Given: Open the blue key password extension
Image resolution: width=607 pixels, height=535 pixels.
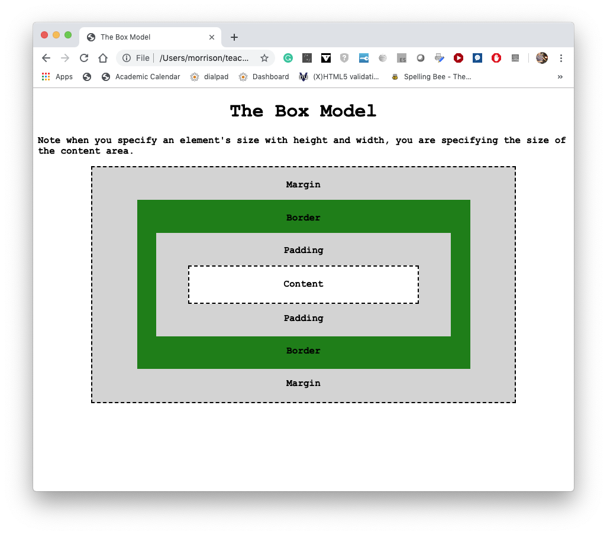Looking at the screenshot, I should point(363,58).
